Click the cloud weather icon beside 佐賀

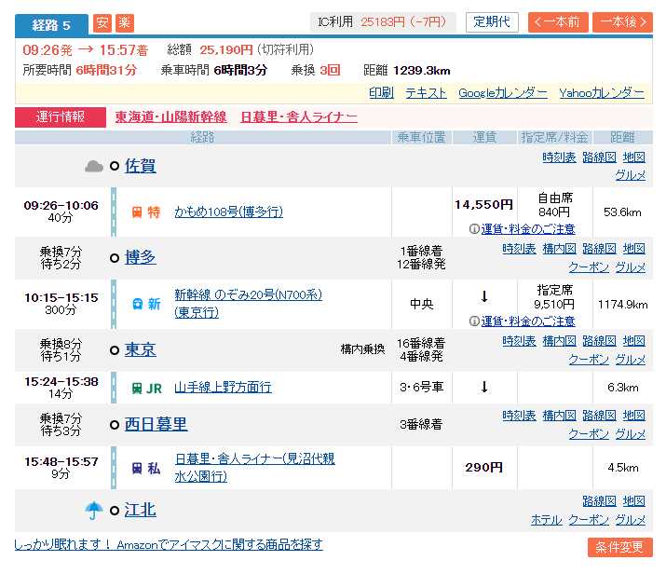[x=94, y=166]
